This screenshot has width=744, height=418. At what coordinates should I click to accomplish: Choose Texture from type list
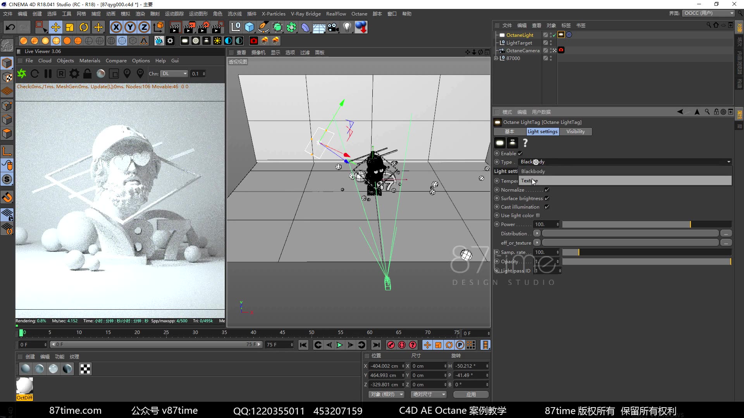click(x=625, y=181)
